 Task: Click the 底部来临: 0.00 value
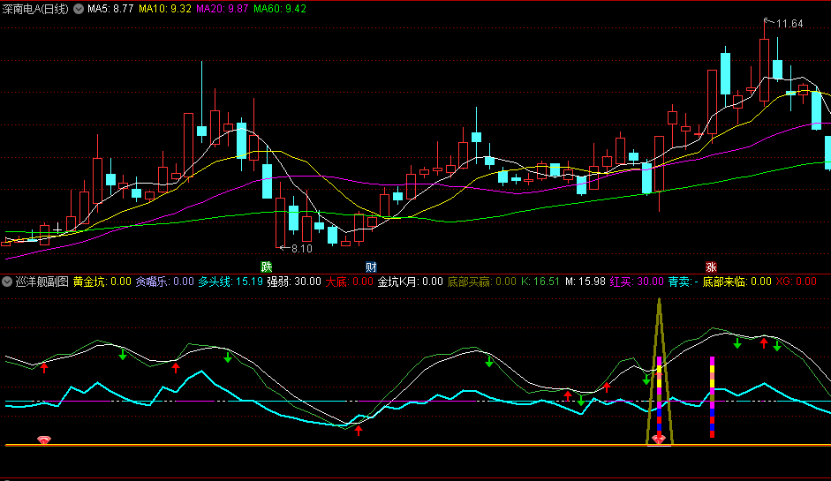click(737, 282)
